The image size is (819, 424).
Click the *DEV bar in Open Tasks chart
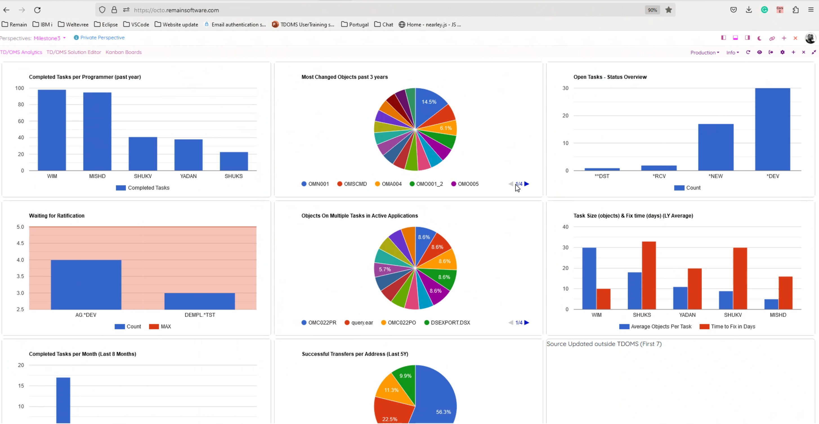click(773, 129)
